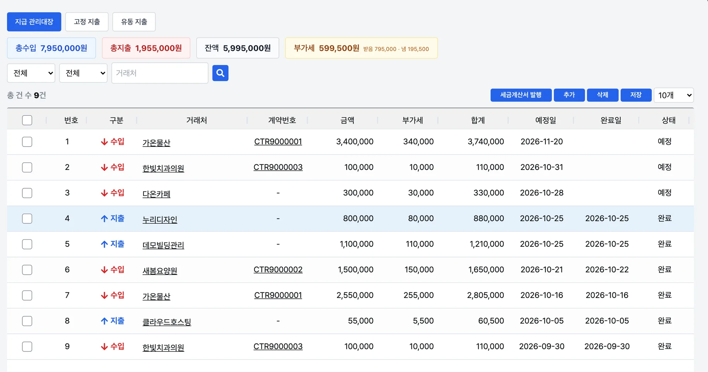
Task: Select row 3 다온카페 checkbox
Action: (x=27, y=193)
